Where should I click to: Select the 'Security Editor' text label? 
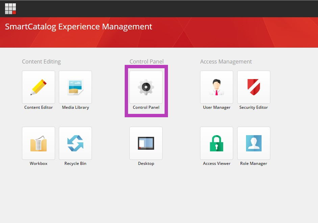[x=253, y=107]
